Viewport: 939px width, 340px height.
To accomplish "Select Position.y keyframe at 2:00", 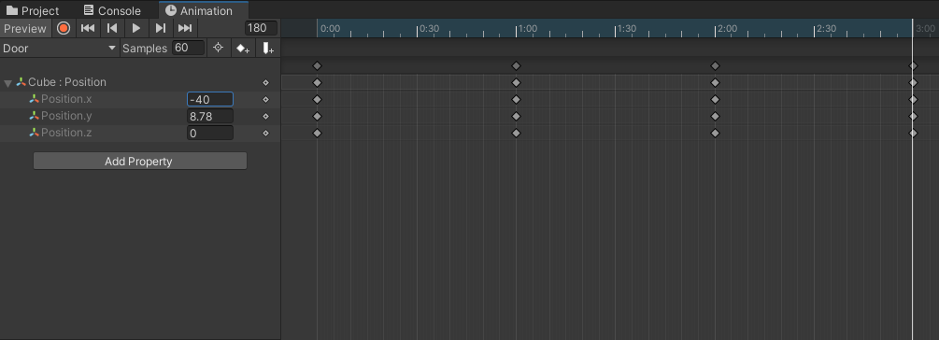I will coord(715,116).
